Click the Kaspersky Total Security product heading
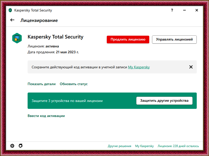Viewport: 209px width, 156px height. tap(55, 37)
